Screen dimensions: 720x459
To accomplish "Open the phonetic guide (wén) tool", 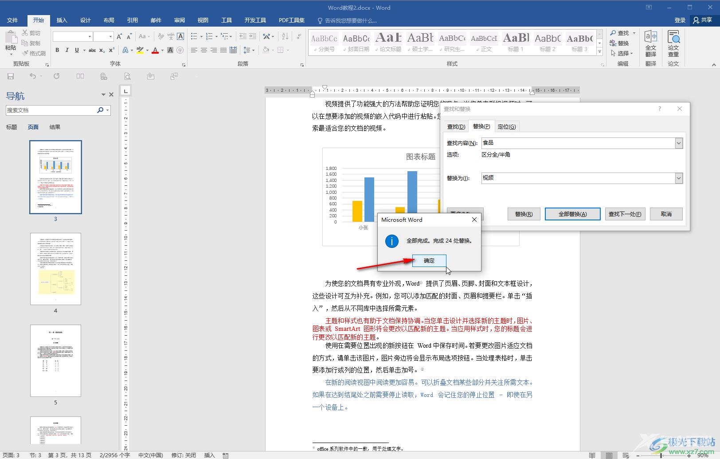I will 171,36.
